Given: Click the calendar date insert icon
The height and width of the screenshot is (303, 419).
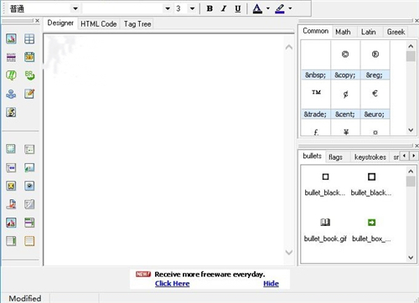Looking at the screenshot, I should click(29, 57).
